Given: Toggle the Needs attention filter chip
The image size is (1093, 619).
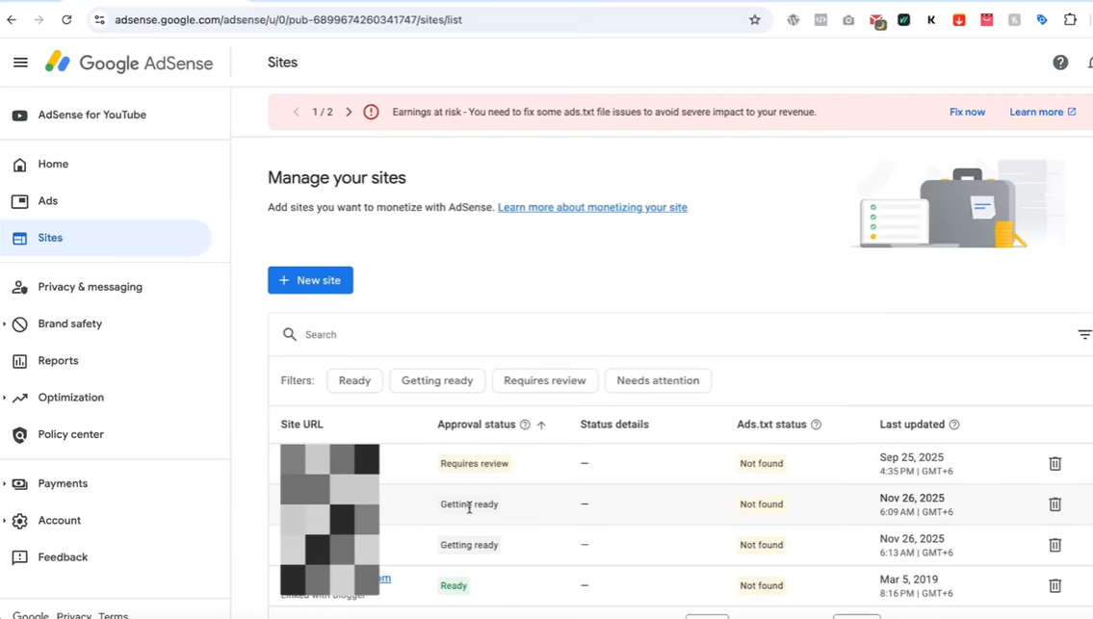Looking at the screenshot, I should [658, 380].
